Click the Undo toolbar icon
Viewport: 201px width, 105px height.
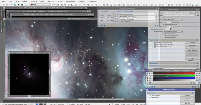pyautogui.click(x=3, y=5)
